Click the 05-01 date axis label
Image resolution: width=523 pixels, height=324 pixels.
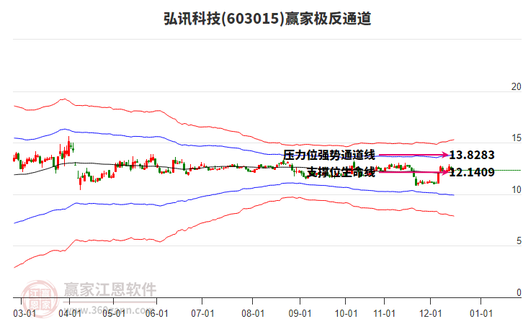(114, 314)
